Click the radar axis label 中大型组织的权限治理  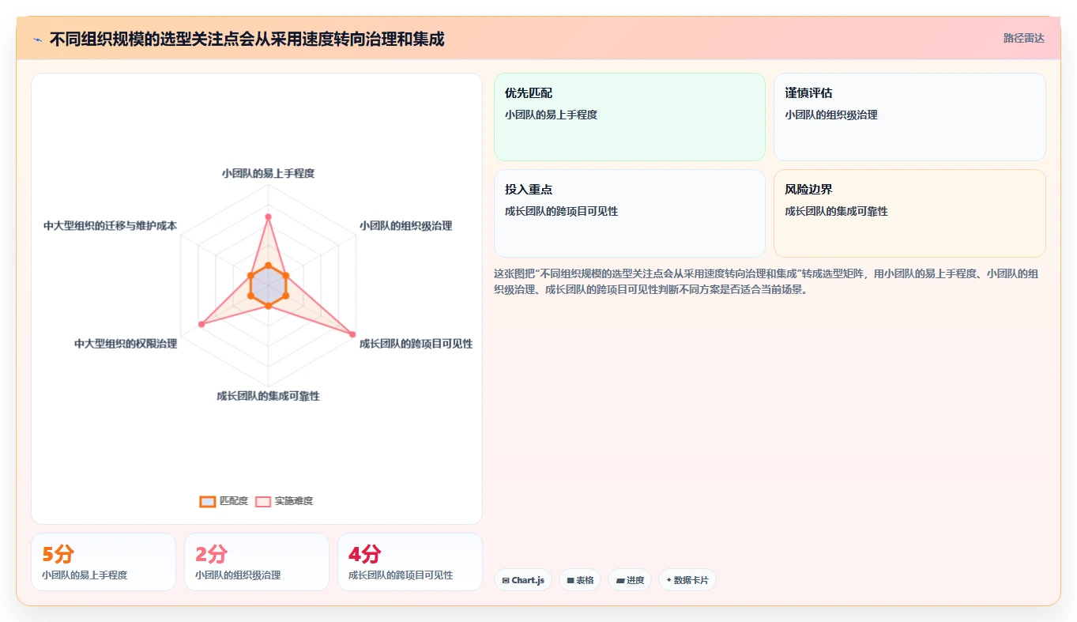[126, 344]
